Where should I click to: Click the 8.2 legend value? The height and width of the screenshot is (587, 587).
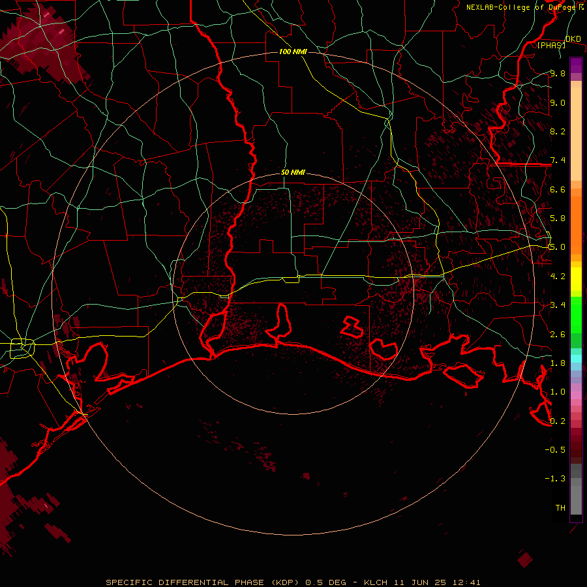[558, 131]
